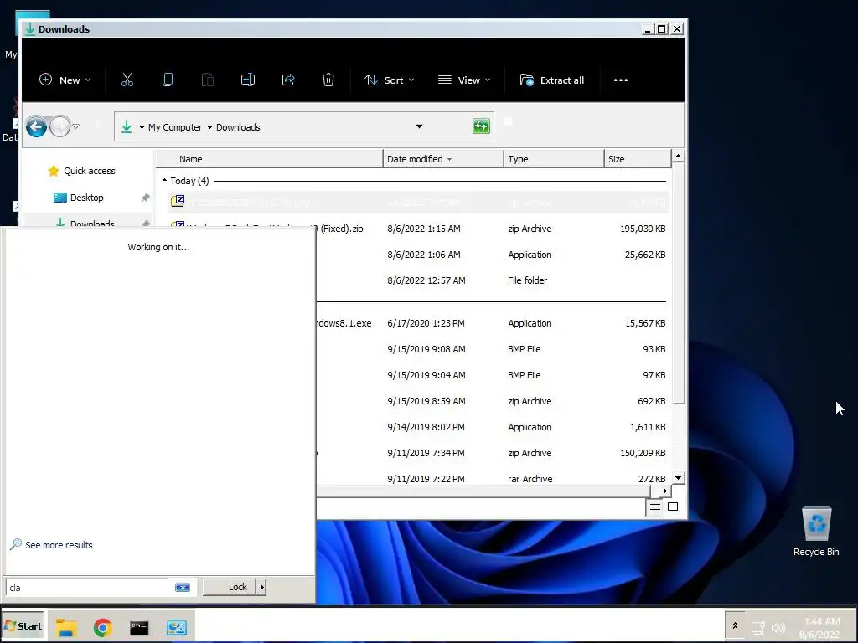Select the 150,209 KB zip Archive row
The width and height of the screenshot is (858, 643).
click(491, 453)
